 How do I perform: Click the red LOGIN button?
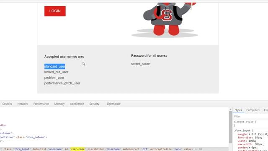(x=55, y=11)
